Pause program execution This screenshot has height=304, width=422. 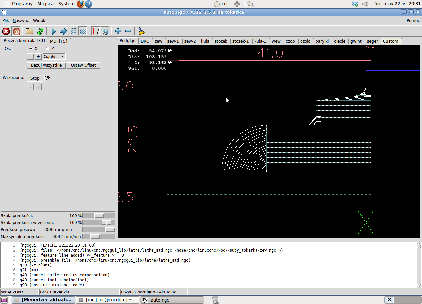click(x=73, y=31)
